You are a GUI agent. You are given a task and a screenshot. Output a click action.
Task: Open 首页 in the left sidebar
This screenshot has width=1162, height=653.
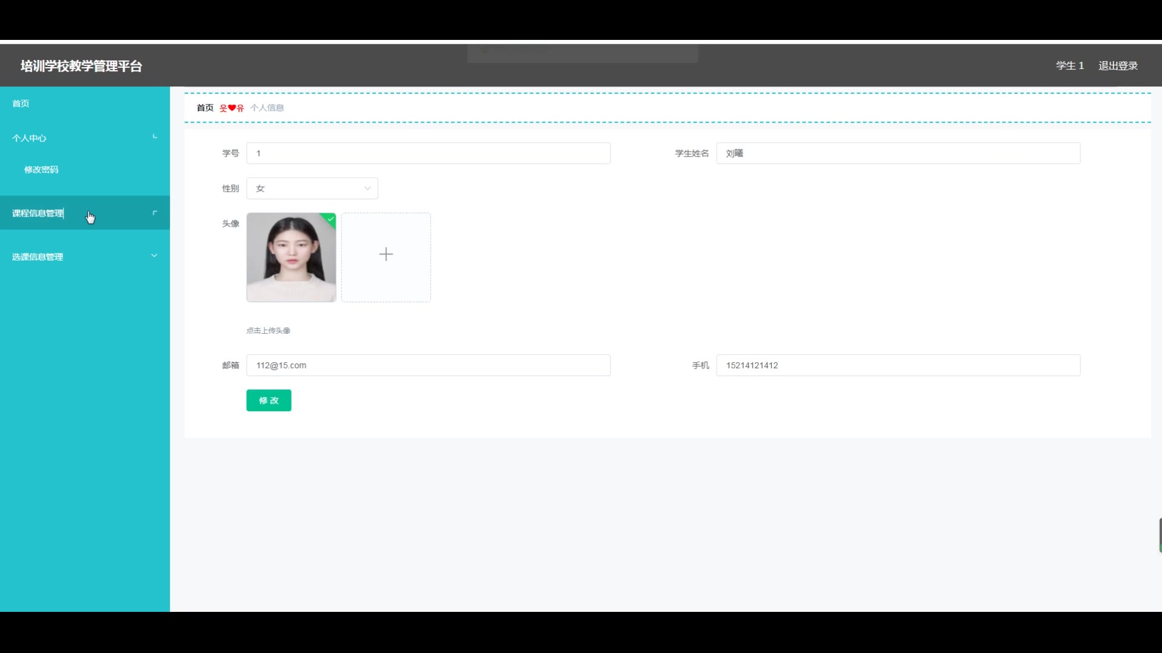(x=85, y=103)
